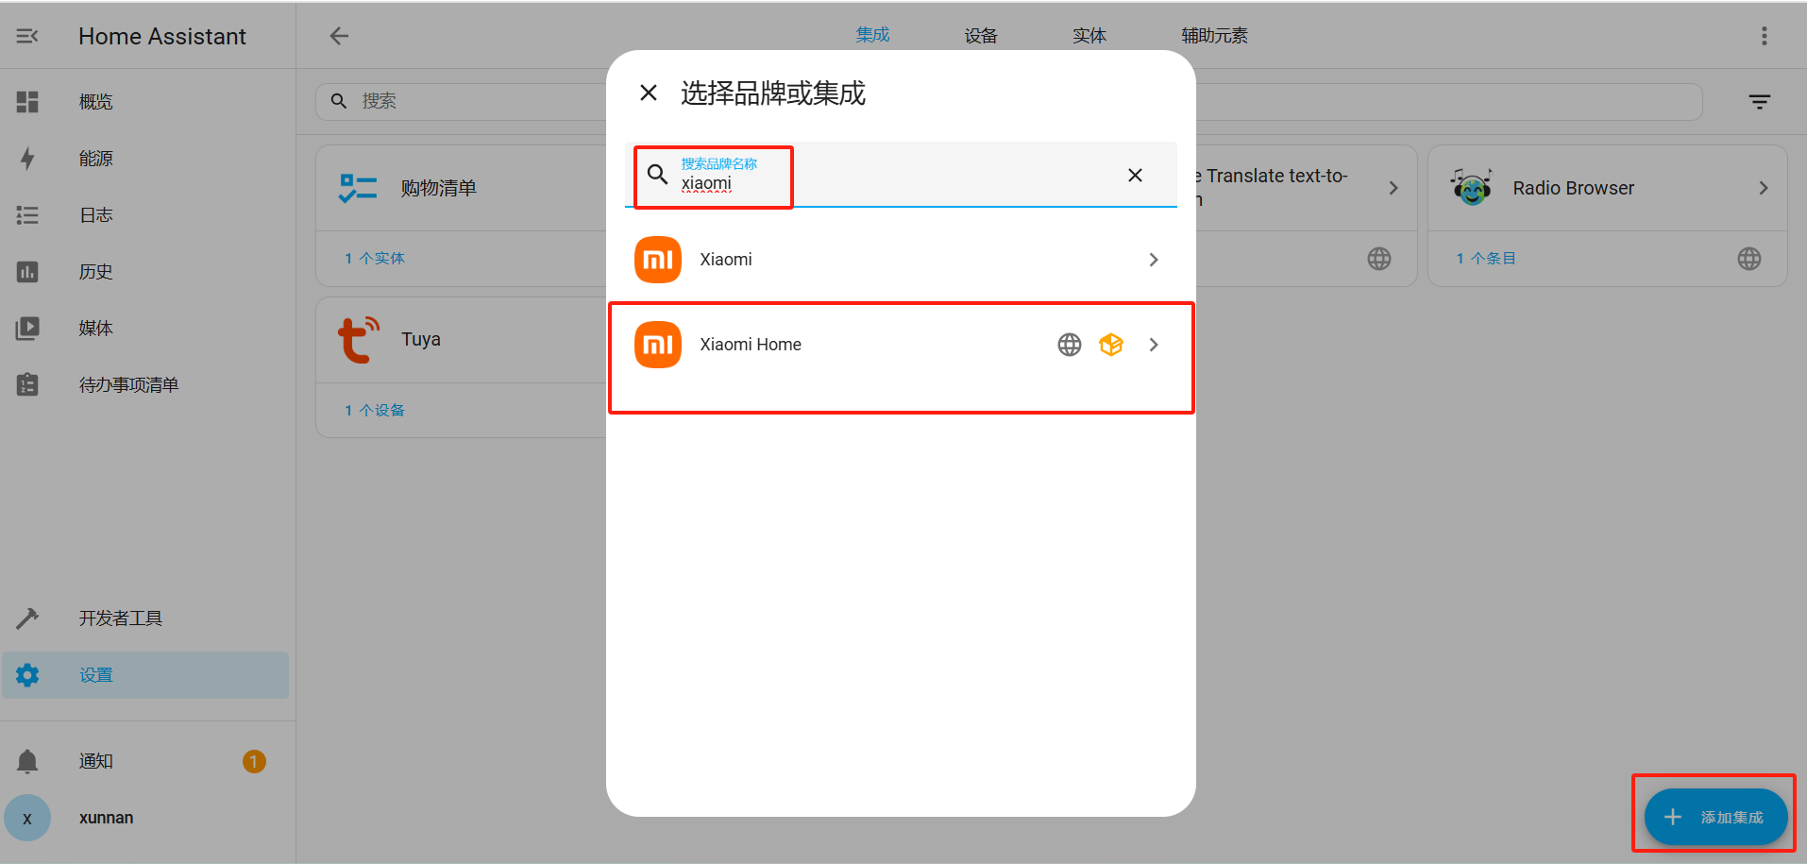Image resolution: width=1807 pixels, height=864 pixels.
Task: Click the xunnan user name
Action: [107, 818]
